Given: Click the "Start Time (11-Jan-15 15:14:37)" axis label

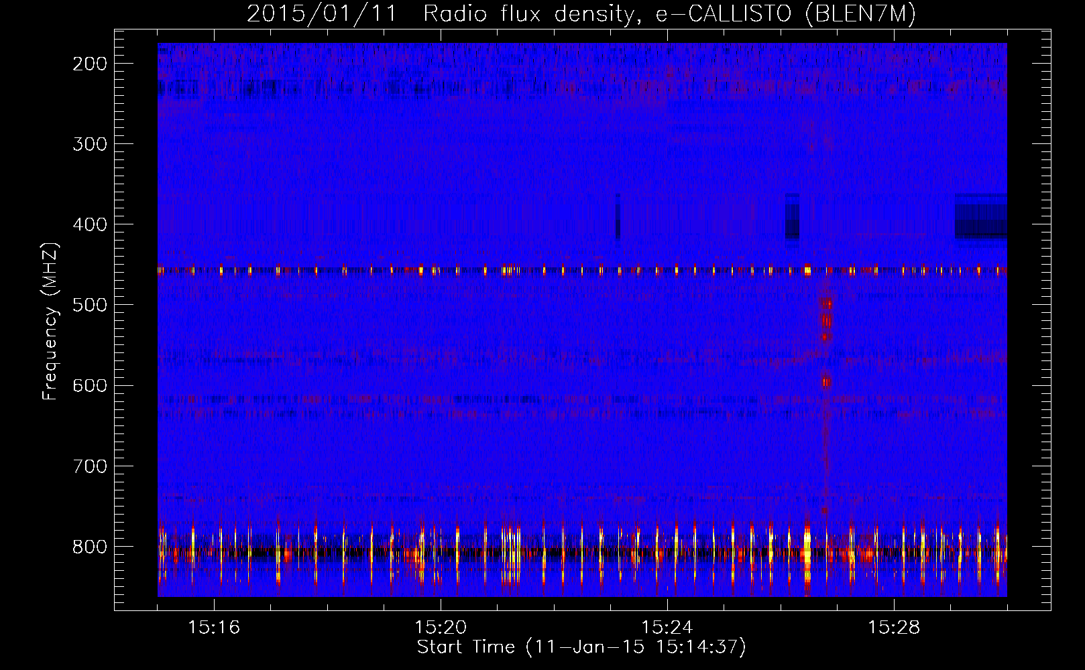Looking at the screenshot, I should point(581,647).
